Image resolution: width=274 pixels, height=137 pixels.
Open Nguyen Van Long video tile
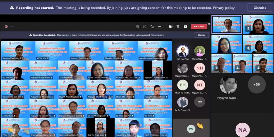tap(18, 51)
